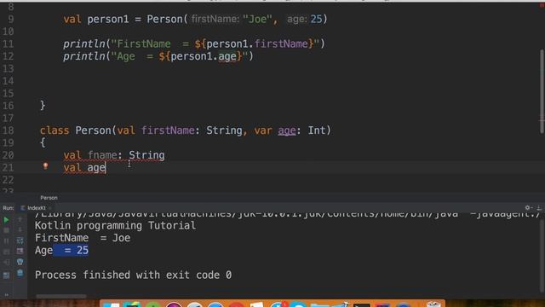Click the red error indicator at the editor's top right
The image size is (545, 307).
[542, 5]
